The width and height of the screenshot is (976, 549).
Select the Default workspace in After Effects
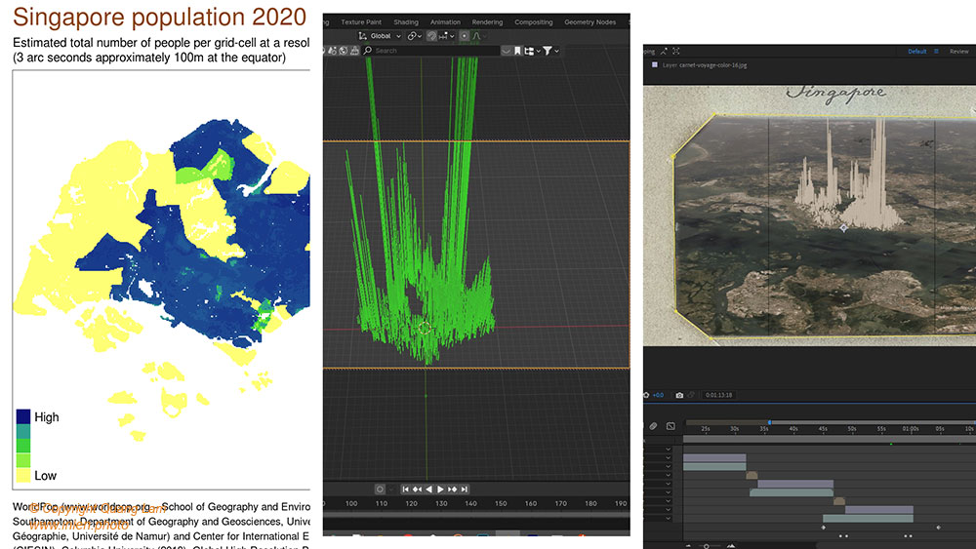click(x=916, y=52)
